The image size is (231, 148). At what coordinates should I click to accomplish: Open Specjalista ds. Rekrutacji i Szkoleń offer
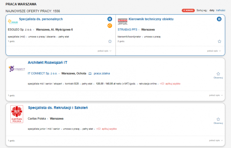point(58,108)
